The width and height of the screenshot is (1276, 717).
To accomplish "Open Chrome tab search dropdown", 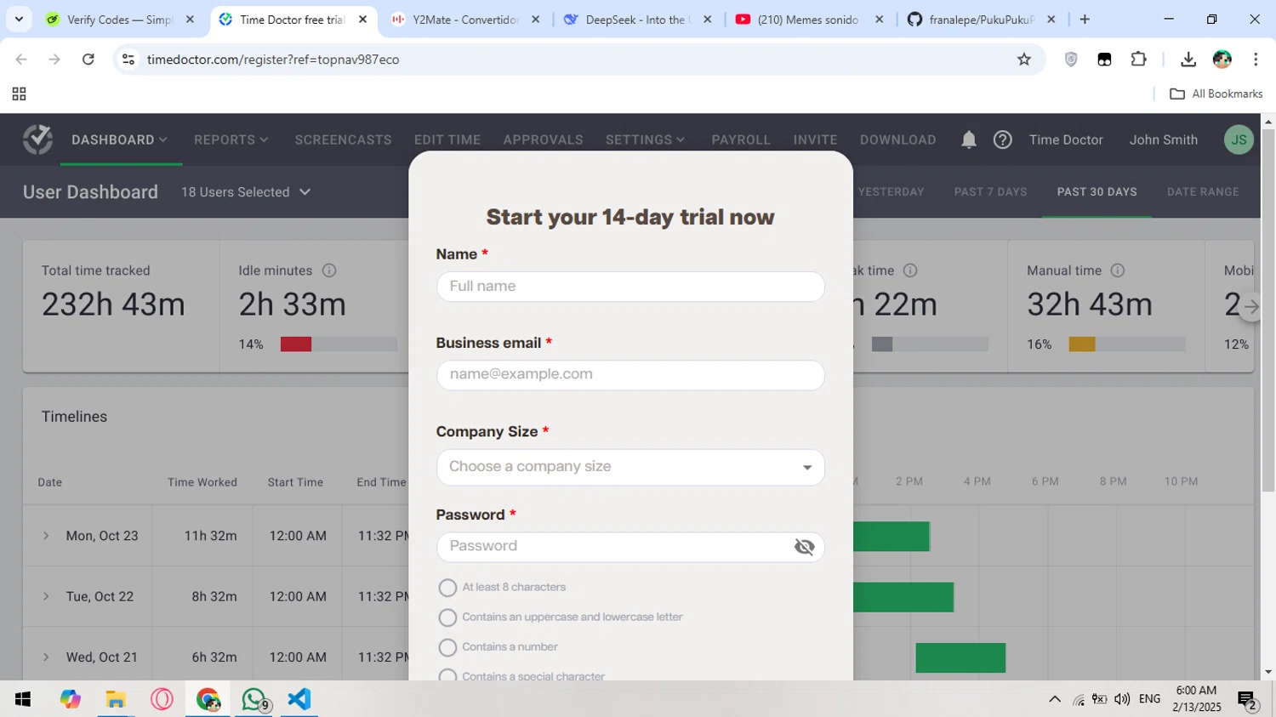I will pyautogui.click(x=19, y=19).
